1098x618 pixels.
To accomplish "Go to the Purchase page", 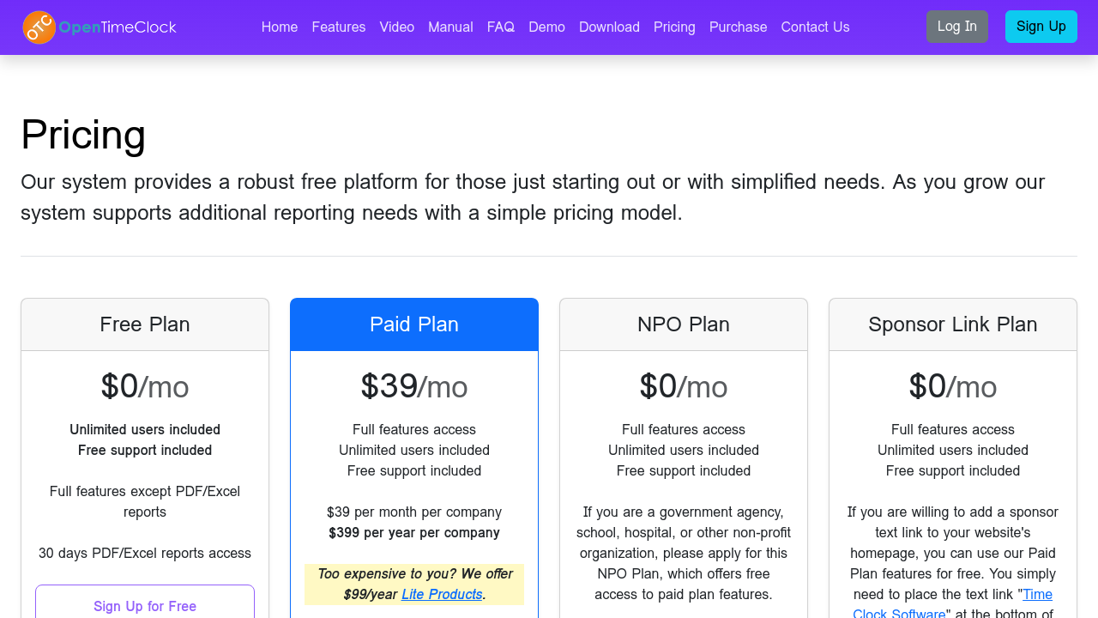I will tap(739, 27).
